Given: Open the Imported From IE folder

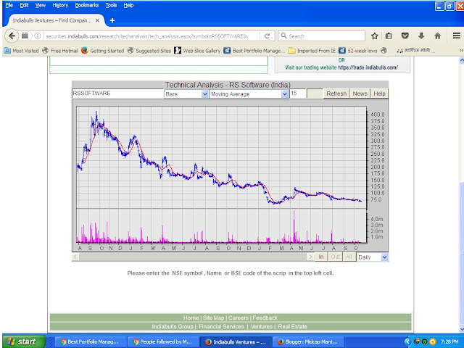Looking at the screenshot, I should (312, 51).
